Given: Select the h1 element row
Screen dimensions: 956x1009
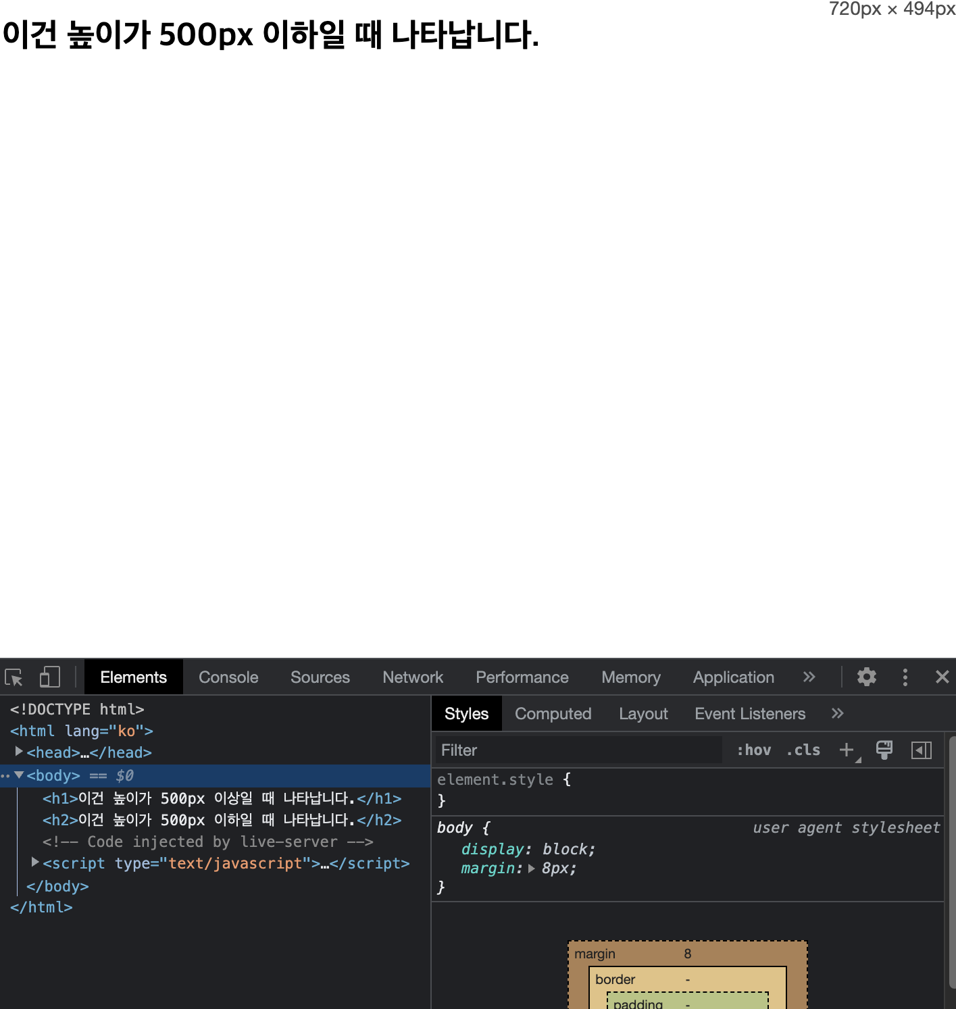Looking at the screenshot, I should point(222,798).
